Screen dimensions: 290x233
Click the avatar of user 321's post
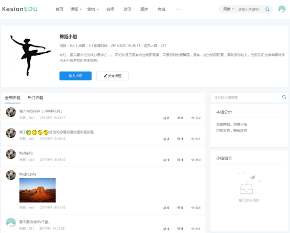(10, 223)
